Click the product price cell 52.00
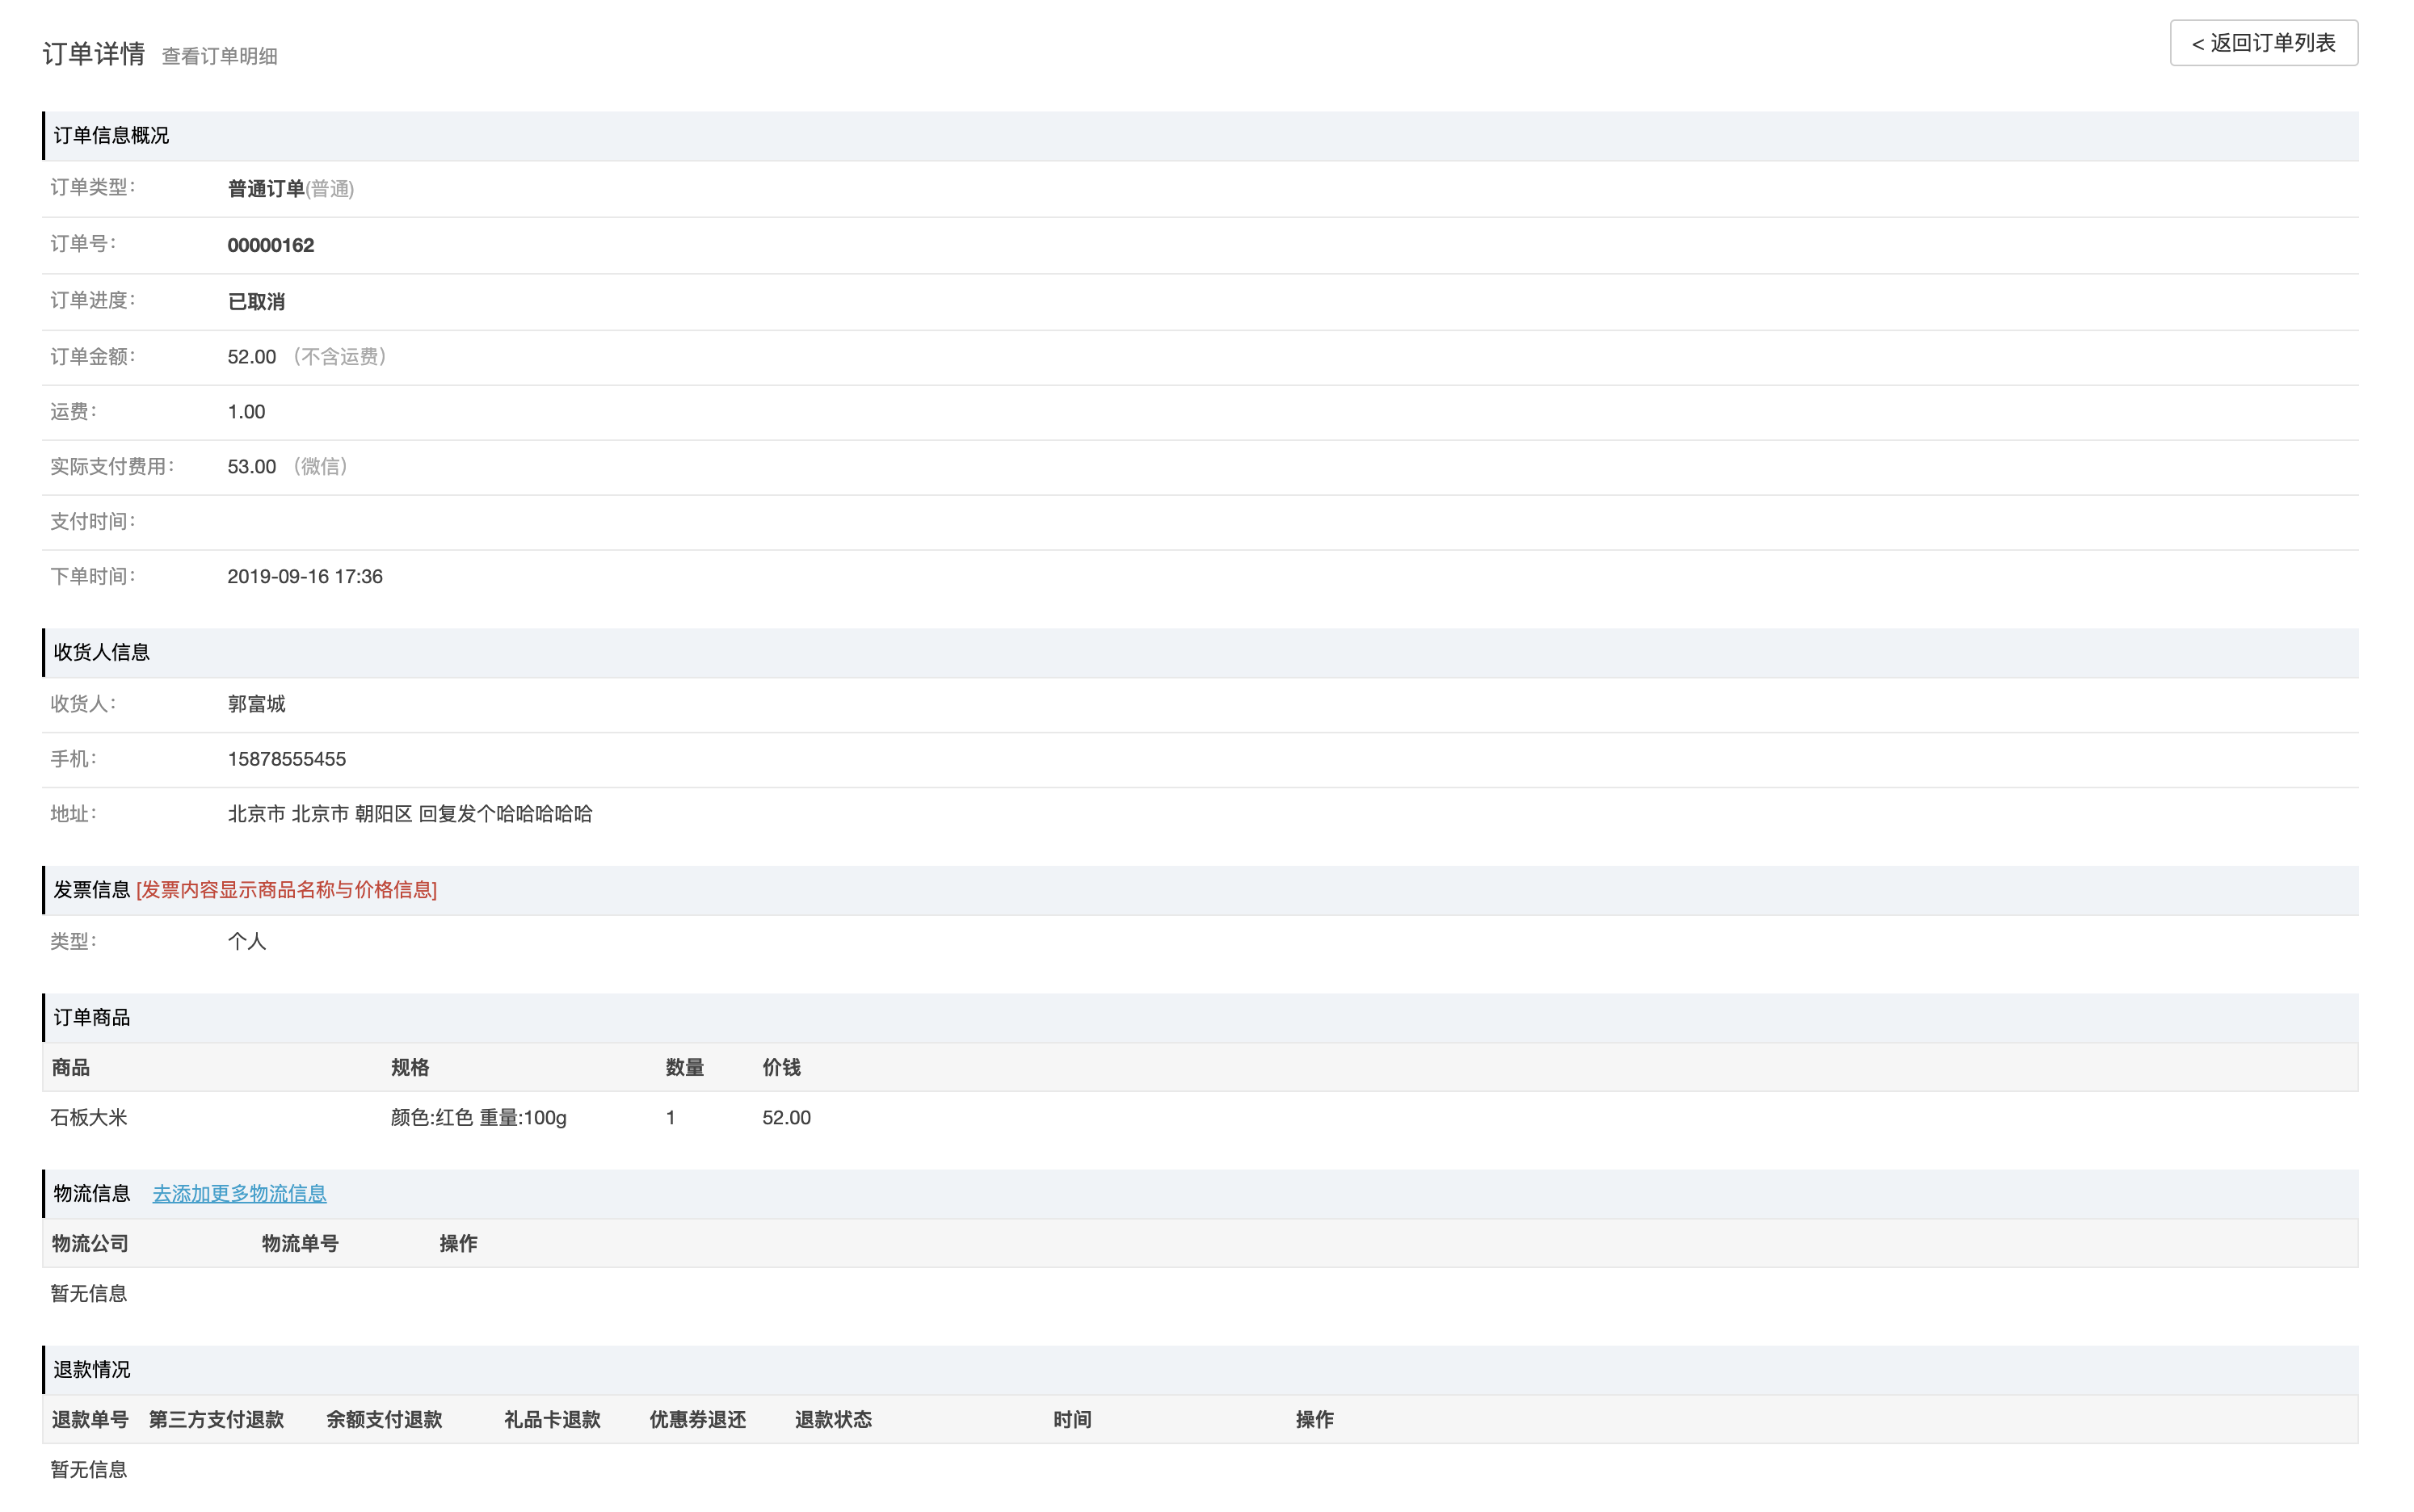2414x1512 pixels. (787, 1117)
